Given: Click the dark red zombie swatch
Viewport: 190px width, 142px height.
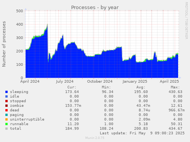Looking at the screenshot, I should (6, 106).
